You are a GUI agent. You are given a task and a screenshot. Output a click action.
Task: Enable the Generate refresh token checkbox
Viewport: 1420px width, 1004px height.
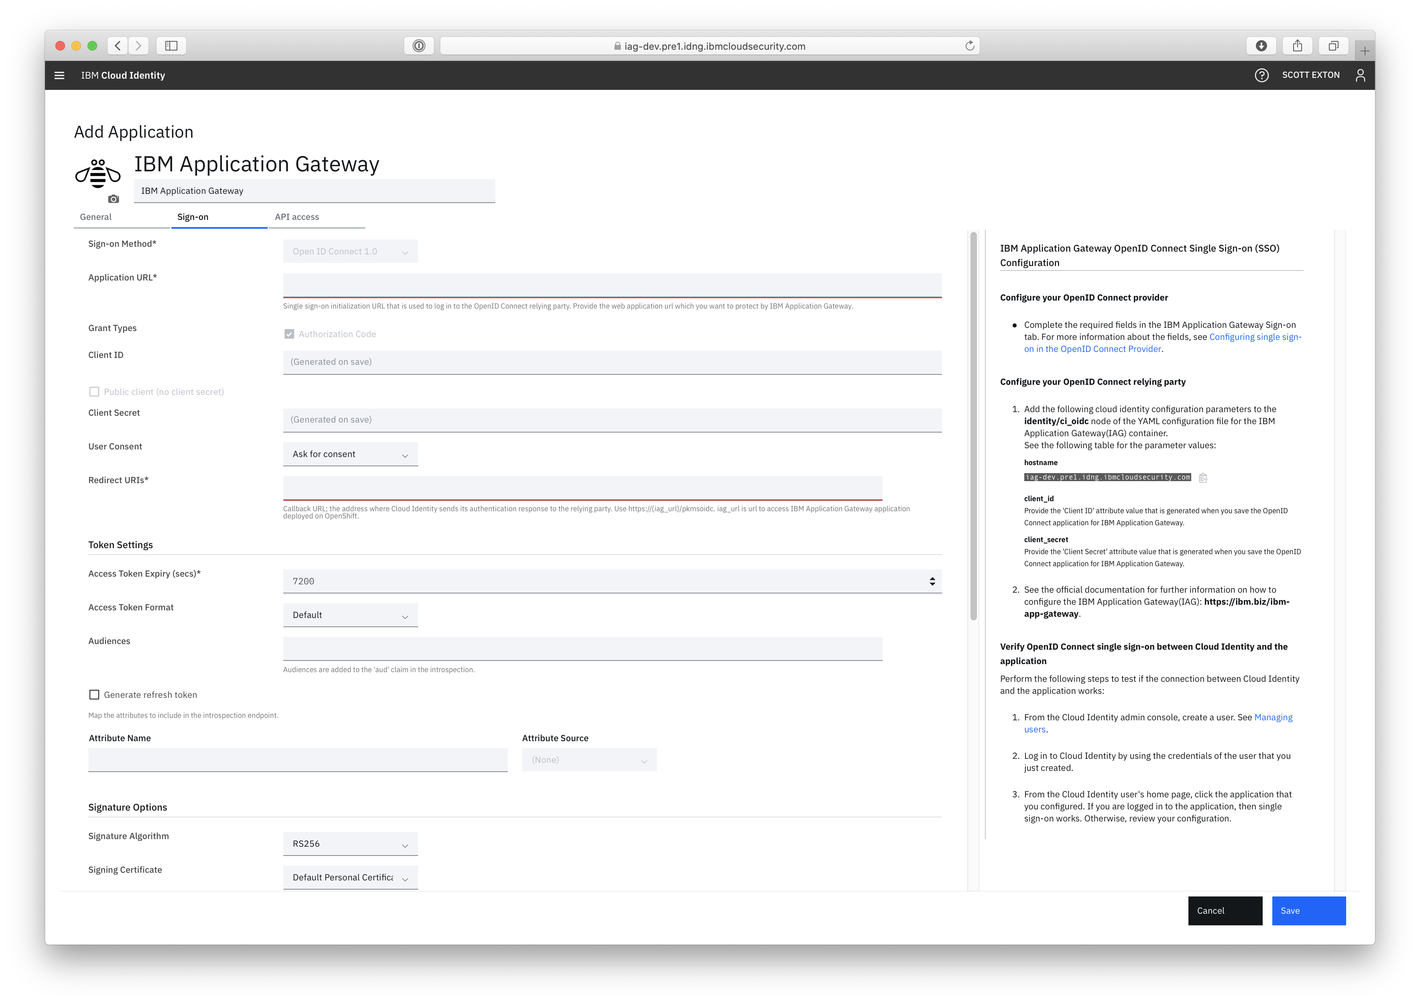(x=94, y=694)
